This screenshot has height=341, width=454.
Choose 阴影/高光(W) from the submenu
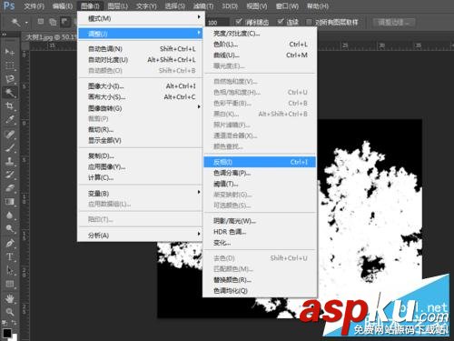tap(260, 221)
